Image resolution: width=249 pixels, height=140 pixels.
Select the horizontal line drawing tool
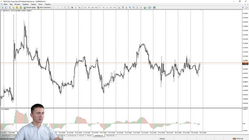pyautogui.click(x=54, y=7)
